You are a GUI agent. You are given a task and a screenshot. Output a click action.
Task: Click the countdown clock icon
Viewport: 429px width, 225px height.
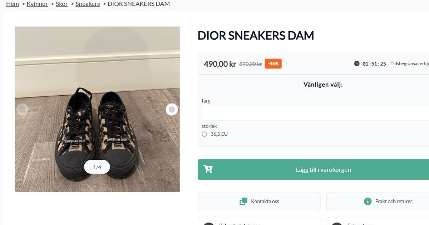[357, 64]
